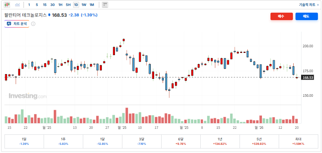Select the 5H interval
The height and width of the screenshot is (153, 322).
[x=68, y=5]
